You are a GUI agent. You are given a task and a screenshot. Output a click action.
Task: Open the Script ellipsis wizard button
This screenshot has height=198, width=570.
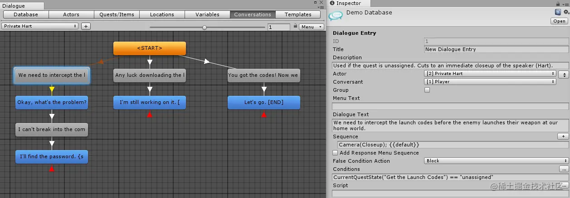[x=564, y=185]
